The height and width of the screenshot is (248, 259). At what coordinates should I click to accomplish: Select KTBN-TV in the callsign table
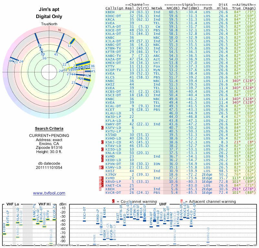[113, 48]
